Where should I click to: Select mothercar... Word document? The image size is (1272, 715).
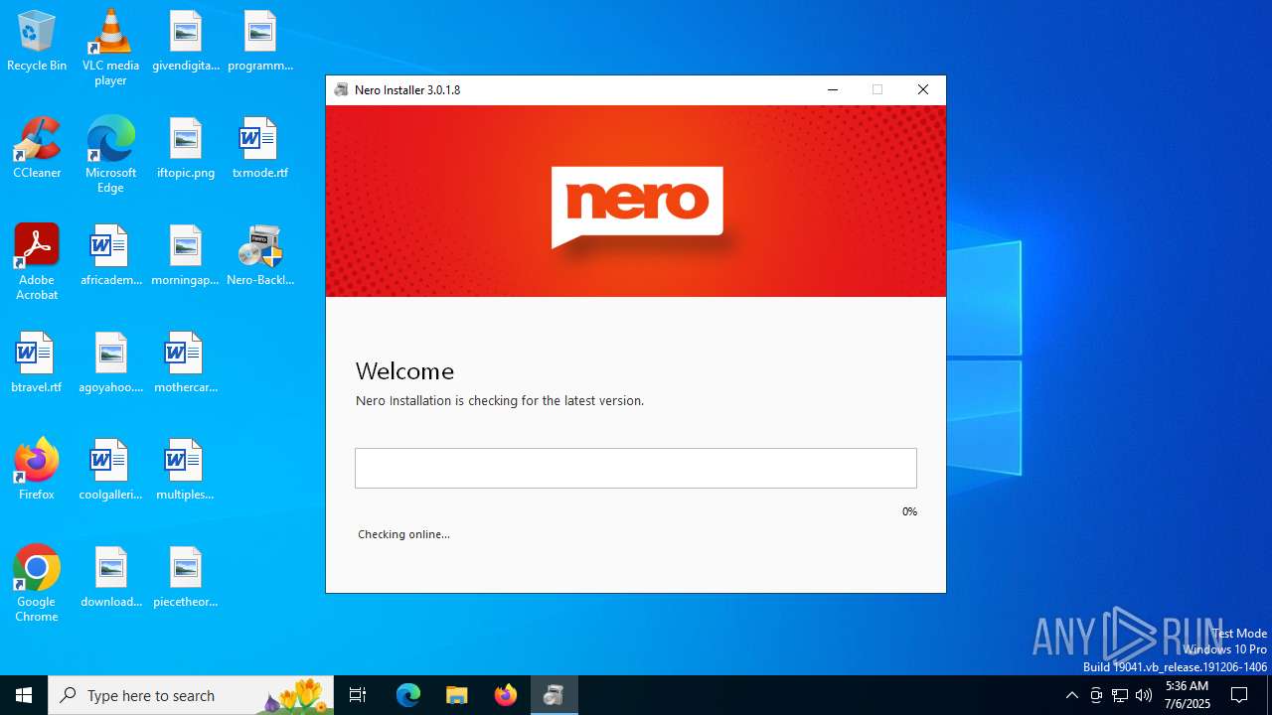click(186, 362)
